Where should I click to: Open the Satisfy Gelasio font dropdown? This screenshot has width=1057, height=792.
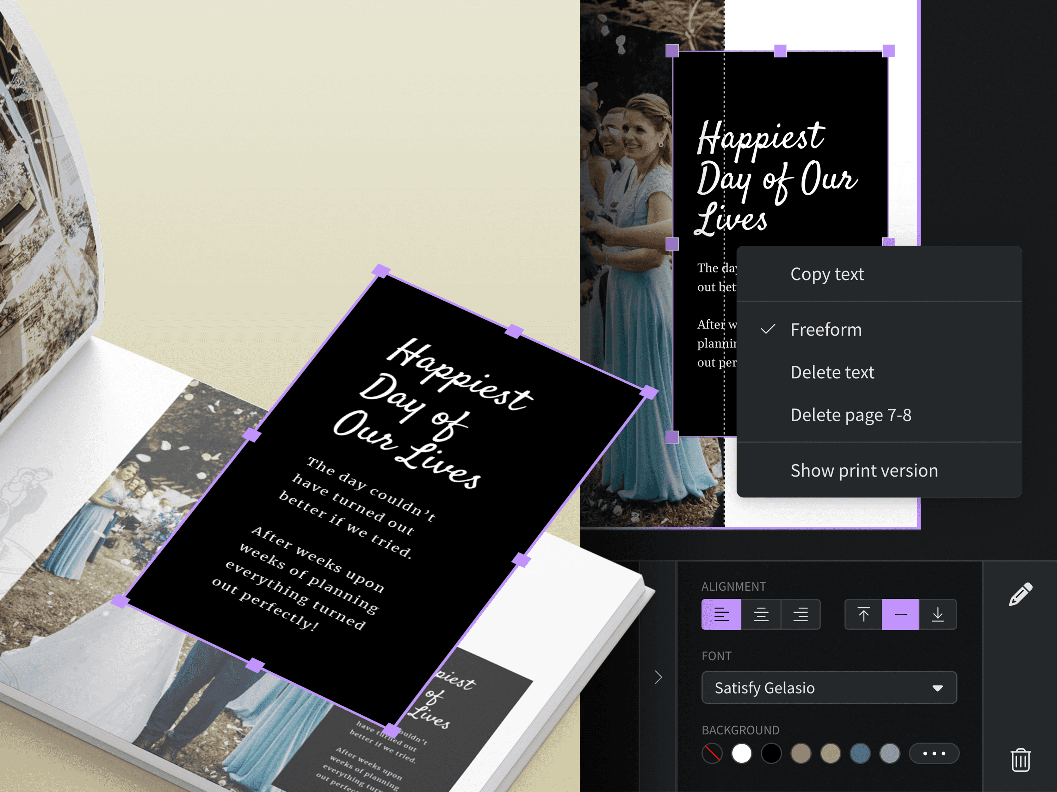click(829, 688)
